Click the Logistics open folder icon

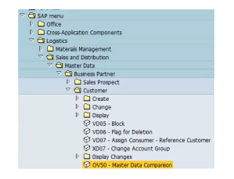(41, 40)
